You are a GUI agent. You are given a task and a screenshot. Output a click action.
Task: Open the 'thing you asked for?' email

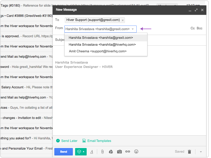click(x=26, y=138)
